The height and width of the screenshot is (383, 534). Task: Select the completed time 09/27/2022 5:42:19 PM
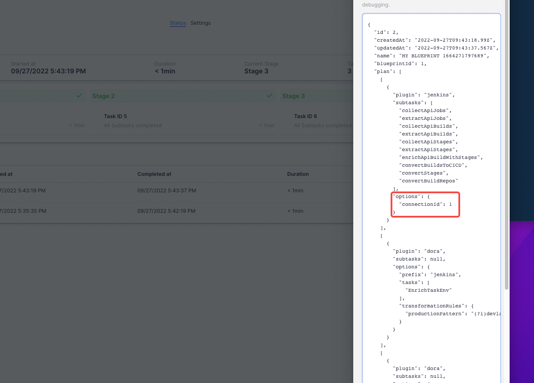[x=166, y=211]
